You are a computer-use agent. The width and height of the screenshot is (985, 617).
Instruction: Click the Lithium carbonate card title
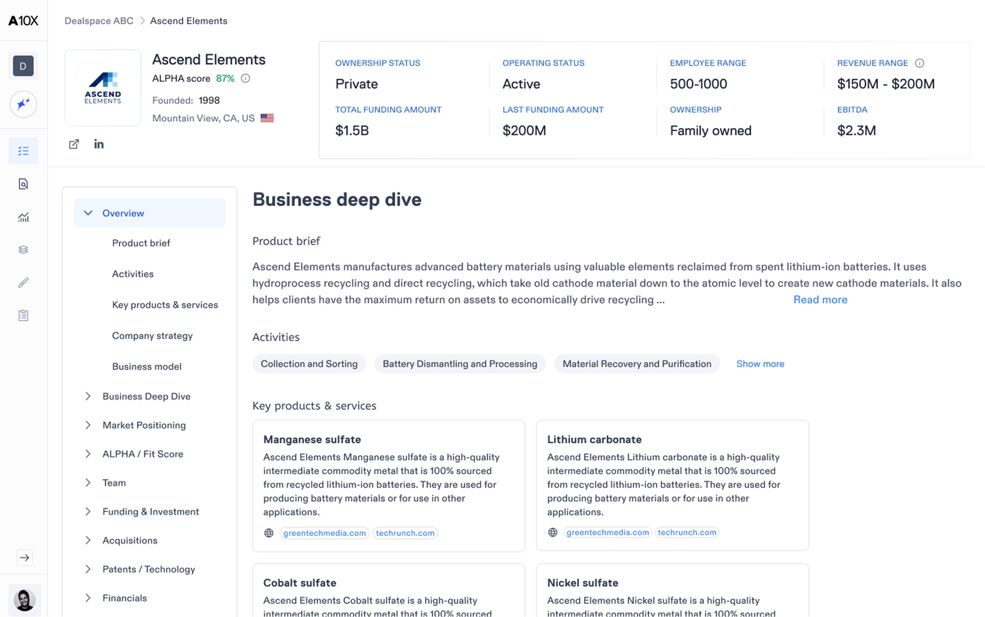(594, 439)
